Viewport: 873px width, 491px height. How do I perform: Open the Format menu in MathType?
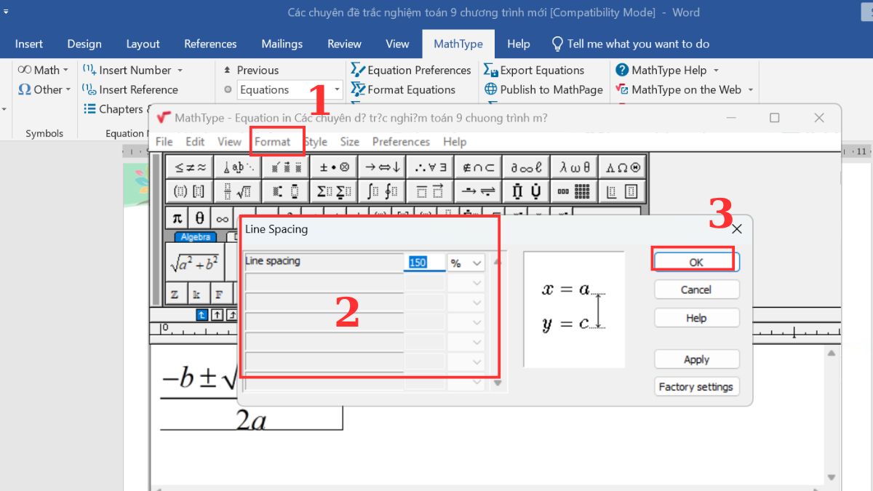272,142
